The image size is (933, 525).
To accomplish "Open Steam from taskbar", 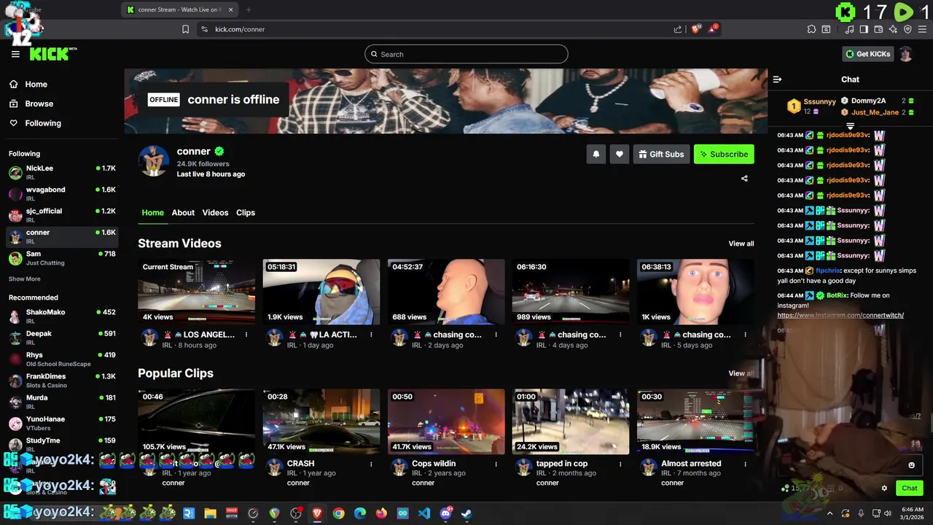I will click(x=466, y=513).
